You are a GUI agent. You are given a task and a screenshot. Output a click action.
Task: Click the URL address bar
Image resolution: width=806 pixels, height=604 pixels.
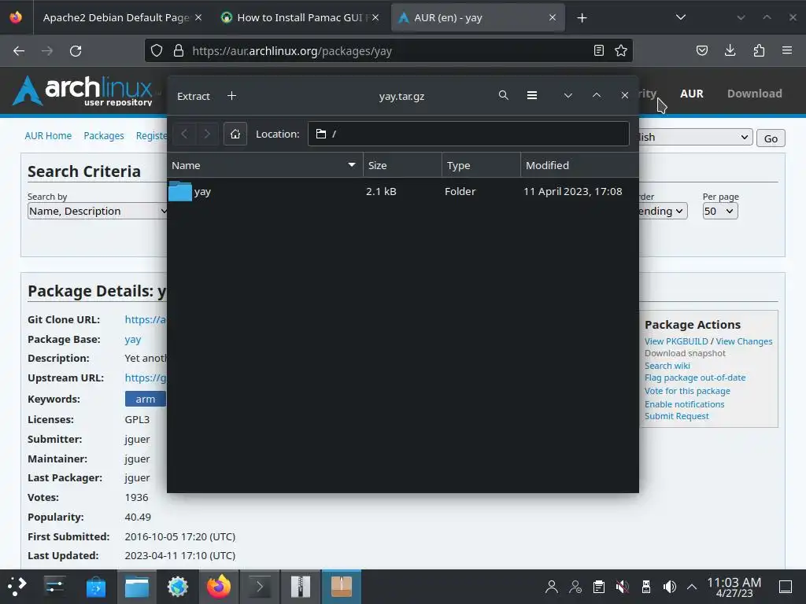pos(388,51)
